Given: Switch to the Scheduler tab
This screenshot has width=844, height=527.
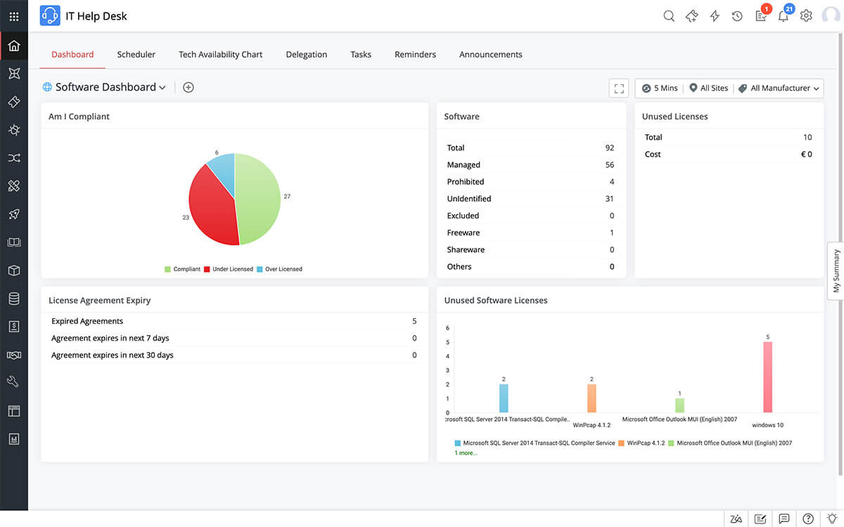Looking at the screenshot, I should click(x=136, y=54).
